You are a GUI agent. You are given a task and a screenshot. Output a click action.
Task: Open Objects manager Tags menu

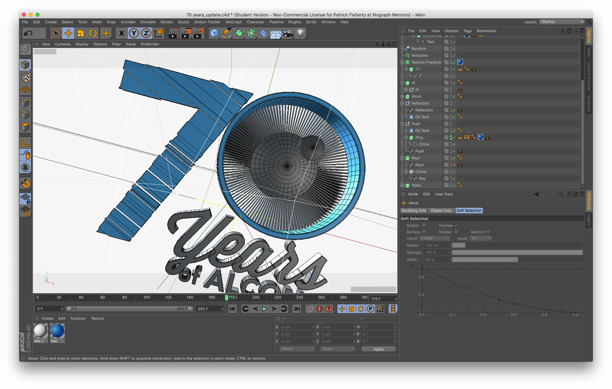point(467,31)
